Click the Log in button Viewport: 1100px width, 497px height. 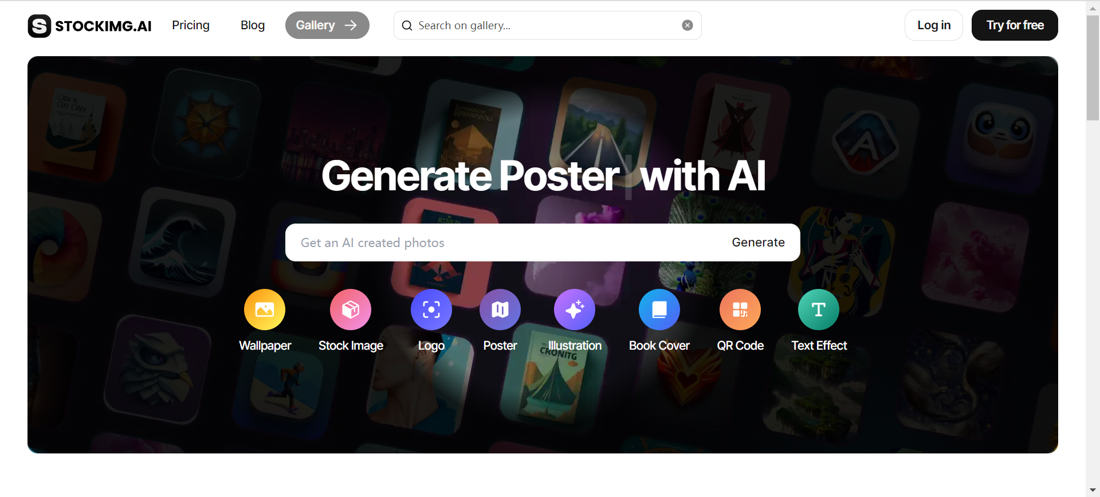(x=934, y=25)
